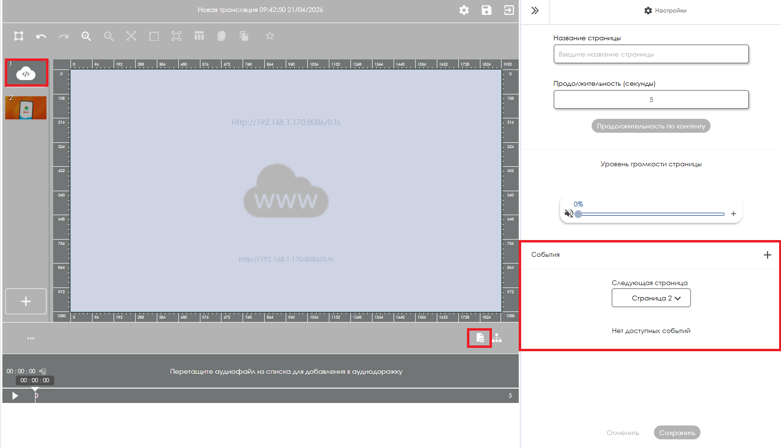
Task: Toggle audio track speaker icon in timeline
Action: click(x=43, y=371)
